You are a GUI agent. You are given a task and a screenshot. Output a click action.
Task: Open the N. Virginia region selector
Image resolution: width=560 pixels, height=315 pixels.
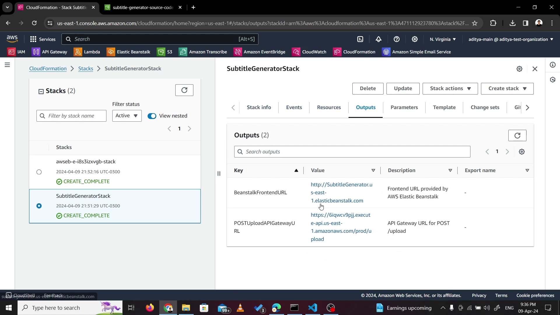pos(442,39)
